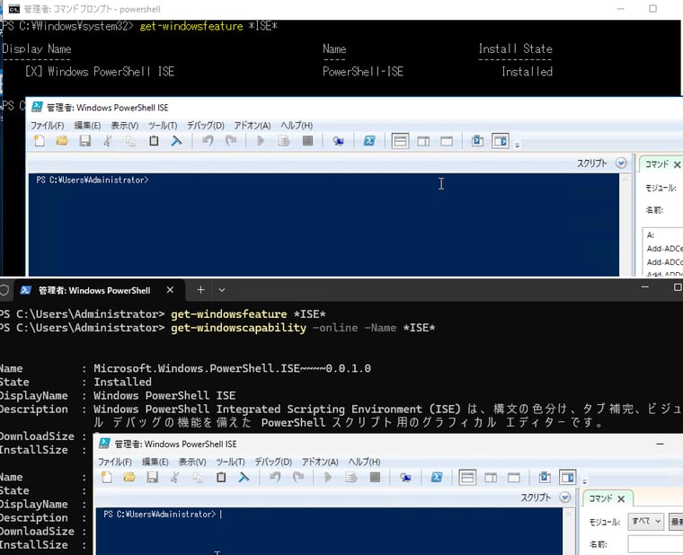This screenshot has height=555, width=683.
Task: Click Open folder icon in upper ISE toolbar
Action: click(x=62, y=141)
